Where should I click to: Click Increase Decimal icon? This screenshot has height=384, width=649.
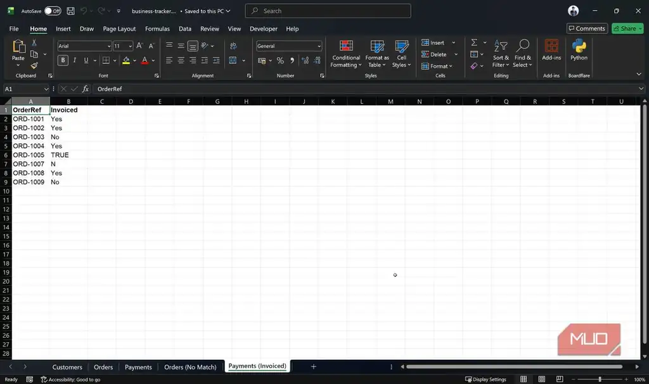[x=305, y=60]
